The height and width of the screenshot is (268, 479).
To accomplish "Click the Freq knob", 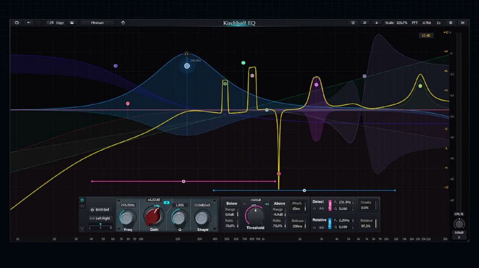I will coord(127,217).
